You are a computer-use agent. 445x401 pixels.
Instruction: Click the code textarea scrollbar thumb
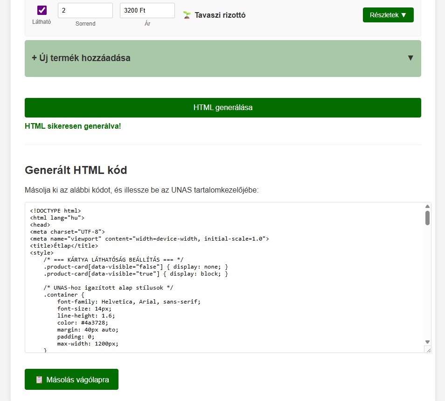pos(427,218)
